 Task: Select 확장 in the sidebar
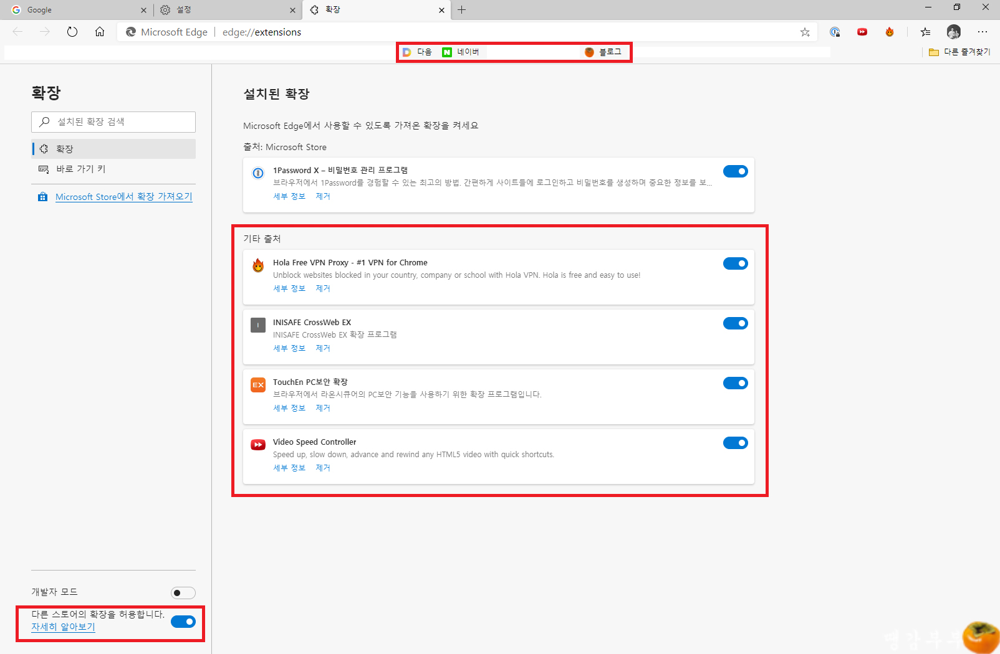(113, 149)
